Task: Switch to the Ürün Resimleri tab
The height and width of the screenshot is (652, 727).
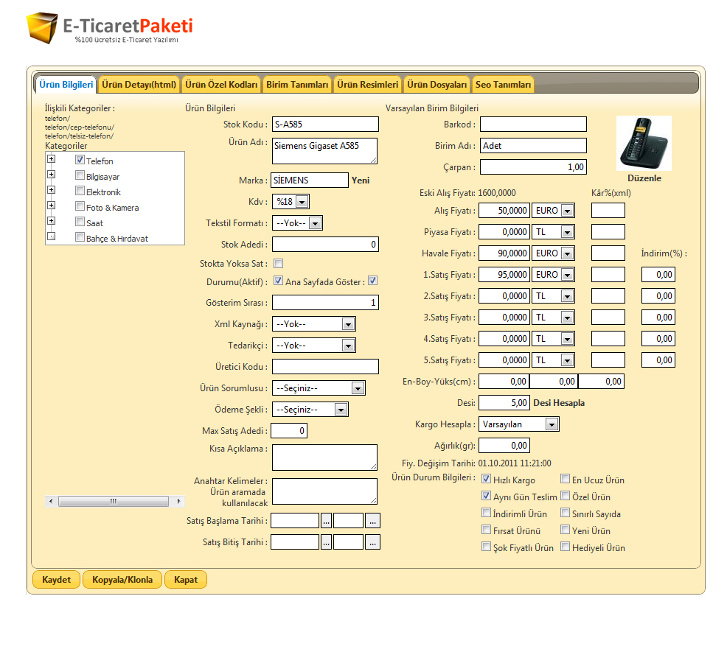Action: pyautogui.click(x=367, y=85)
